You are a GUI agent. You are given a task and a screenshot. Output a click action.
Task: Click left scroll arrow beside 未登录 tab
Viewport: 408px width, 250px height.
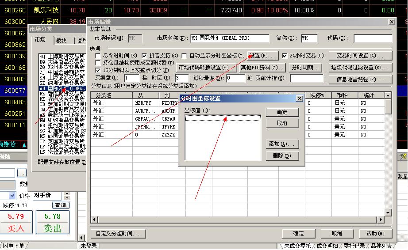pyautogui.click(x=81, y=238)
